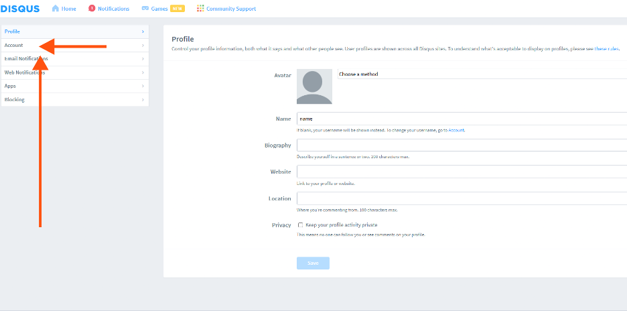Click 'Link to your profile or website.' hint
This screenshot has height=311, width=627.
(x=326, y=184)
